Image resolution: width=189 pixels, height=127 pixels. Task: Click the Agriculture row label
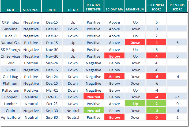(11, 117)
